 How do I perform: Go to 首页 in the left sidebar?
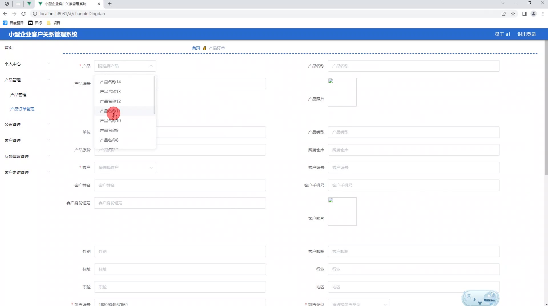(x=9, y=48)
